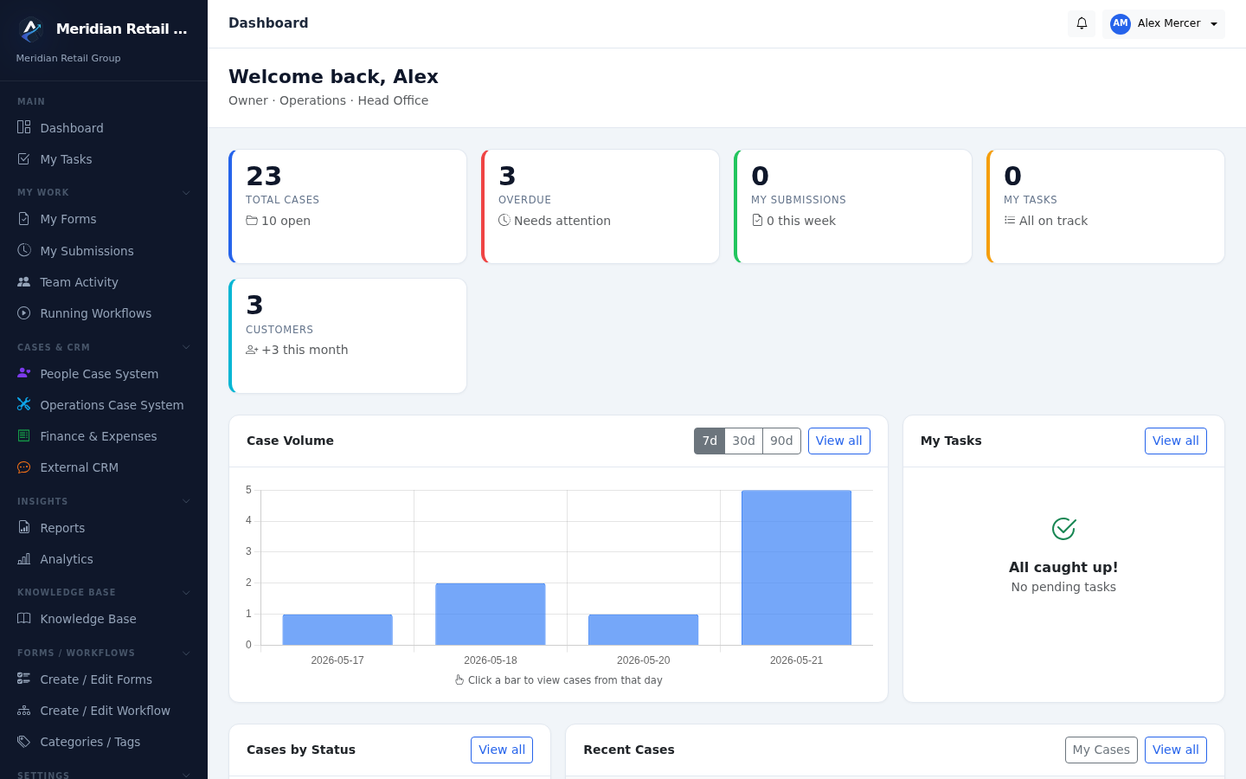
Task: Click the Team Activity people icon
Action: click(24, 282)
